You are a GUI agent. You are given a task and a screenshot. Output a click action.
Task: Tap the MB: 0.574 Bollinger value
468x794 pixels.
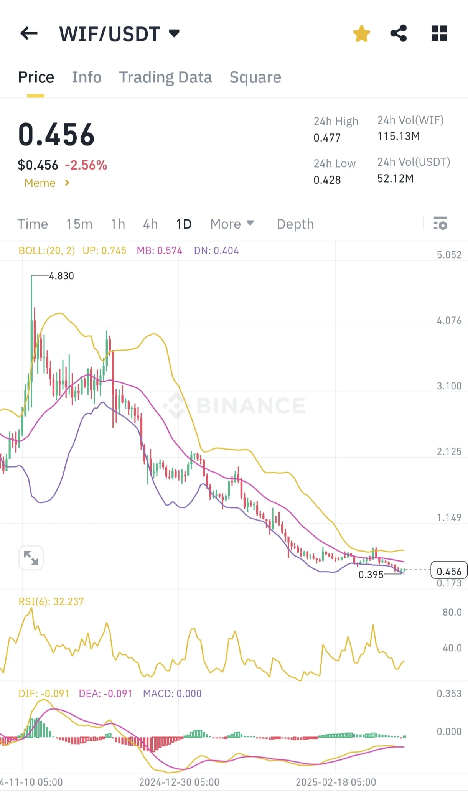(x=160, y=250)
